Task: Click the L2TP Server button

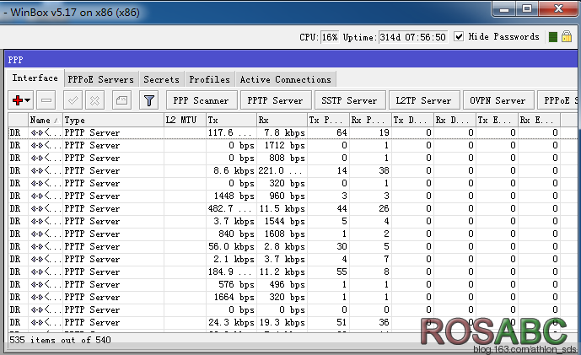Action: click(423, 100)
